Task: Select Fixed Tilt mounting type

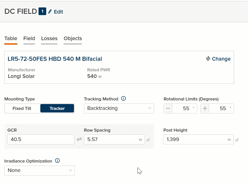Action: (22, 108)
